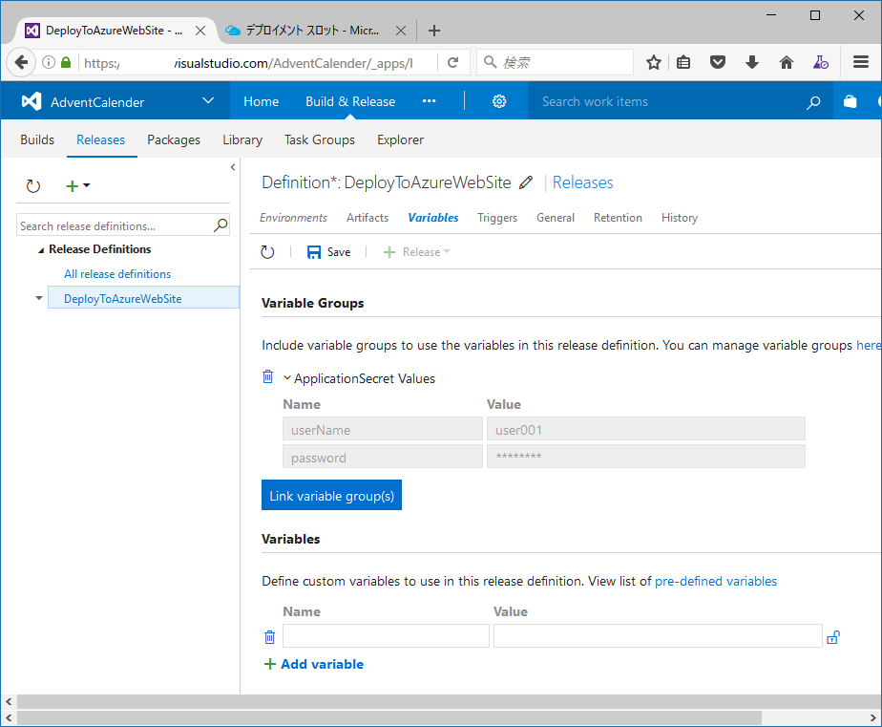Click the browser back arrow button
Viewport: 882px width, 727px height.
pyautogui.click(x=21, y=62)
